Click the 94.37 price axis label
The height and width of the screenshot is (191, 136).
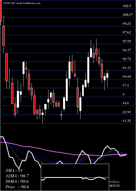pos(127,50)
